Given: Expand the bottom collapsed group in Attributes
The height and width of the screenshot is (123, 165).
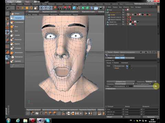Looking at the screenshot, I should click(x=106, y=88).
